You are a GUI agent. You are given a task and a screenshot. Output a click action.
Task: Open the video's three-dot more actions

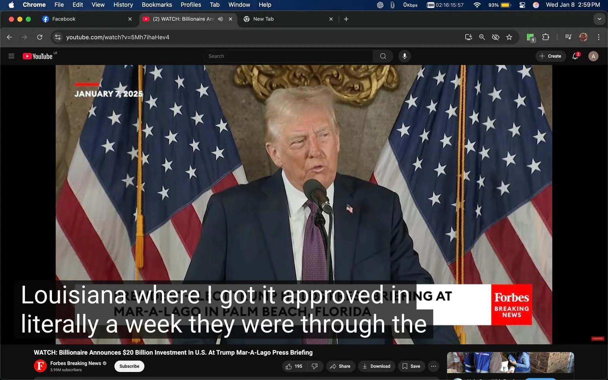433,366
